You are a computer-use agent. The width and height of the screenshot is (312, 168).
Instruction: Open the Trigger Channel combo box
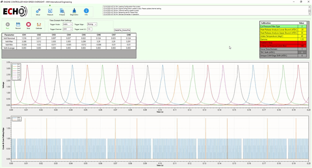tap(67, 29)
